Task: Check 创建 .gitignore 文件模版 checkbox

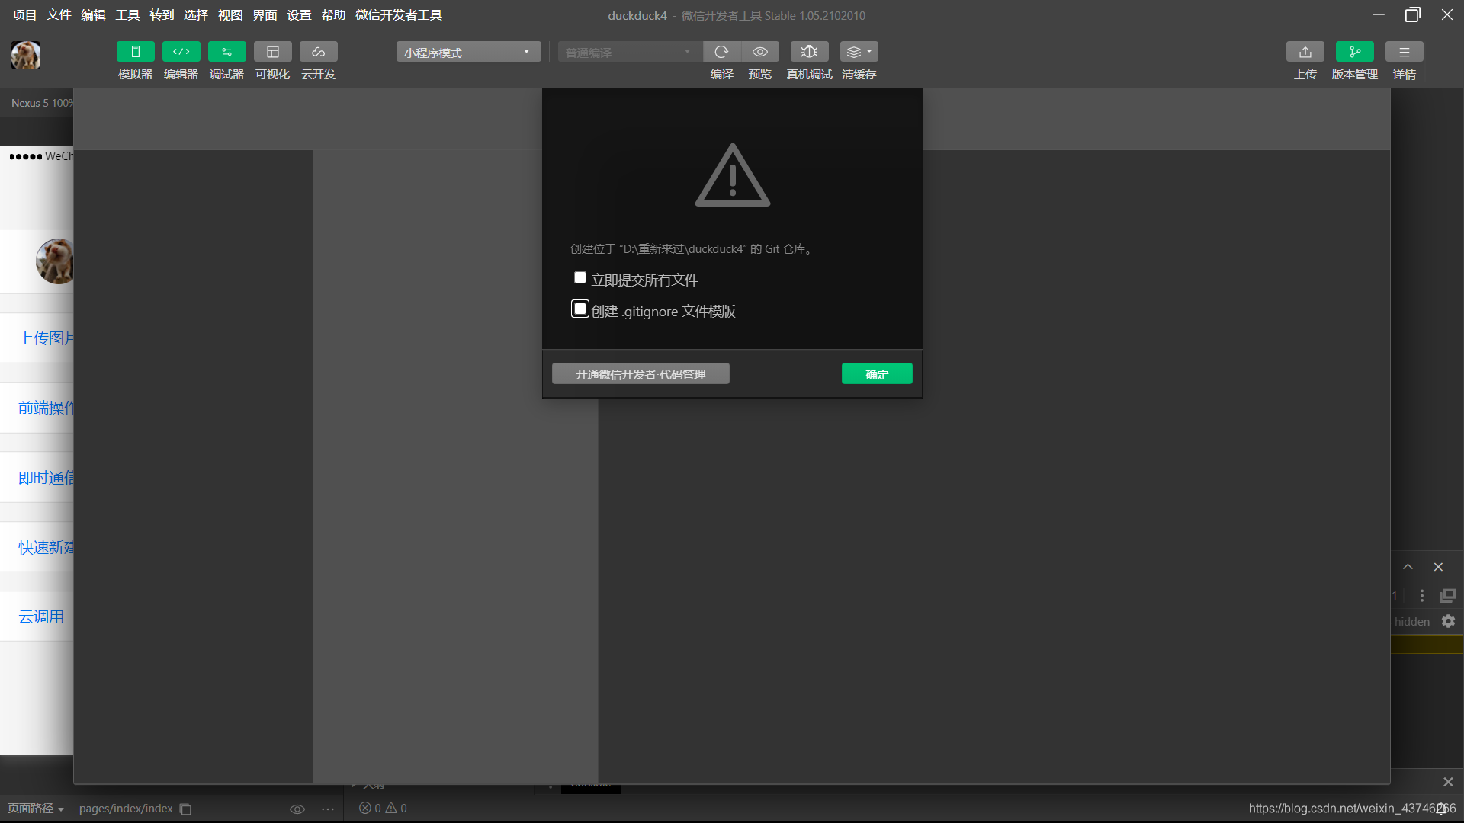Action: pos(580,309)
